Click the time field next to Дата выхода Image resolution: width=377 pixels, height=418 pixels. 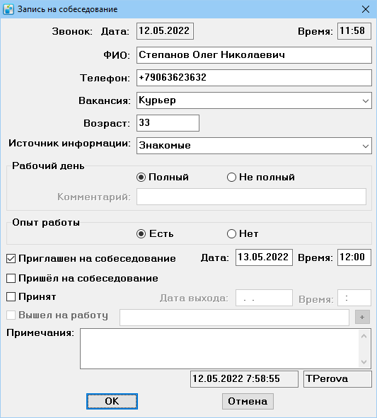tap(354, 298)
